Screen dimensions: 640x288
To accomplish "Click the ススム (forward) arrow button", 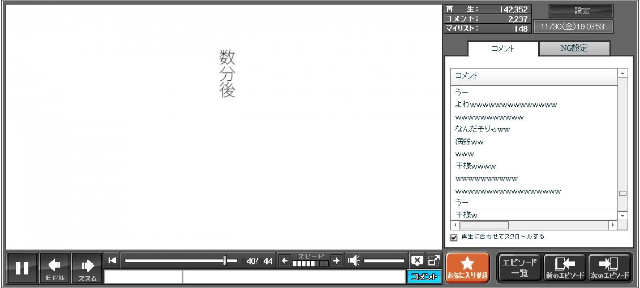I will (87, 268).
